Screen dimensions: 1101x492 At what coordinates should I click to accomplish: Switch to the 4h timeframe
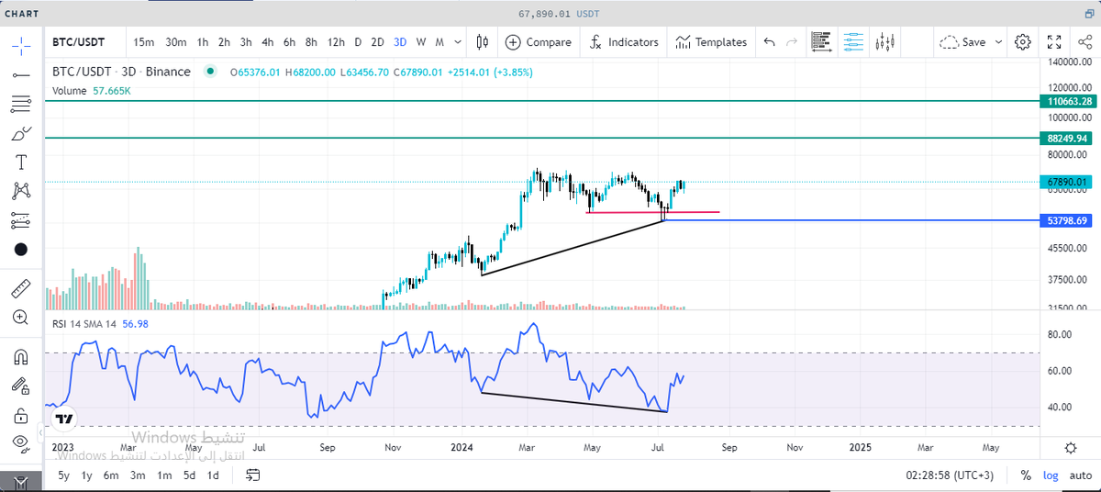coord(267,42)
